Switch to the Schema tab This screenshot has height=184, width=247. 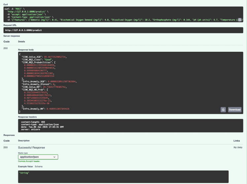coord(39,167)
